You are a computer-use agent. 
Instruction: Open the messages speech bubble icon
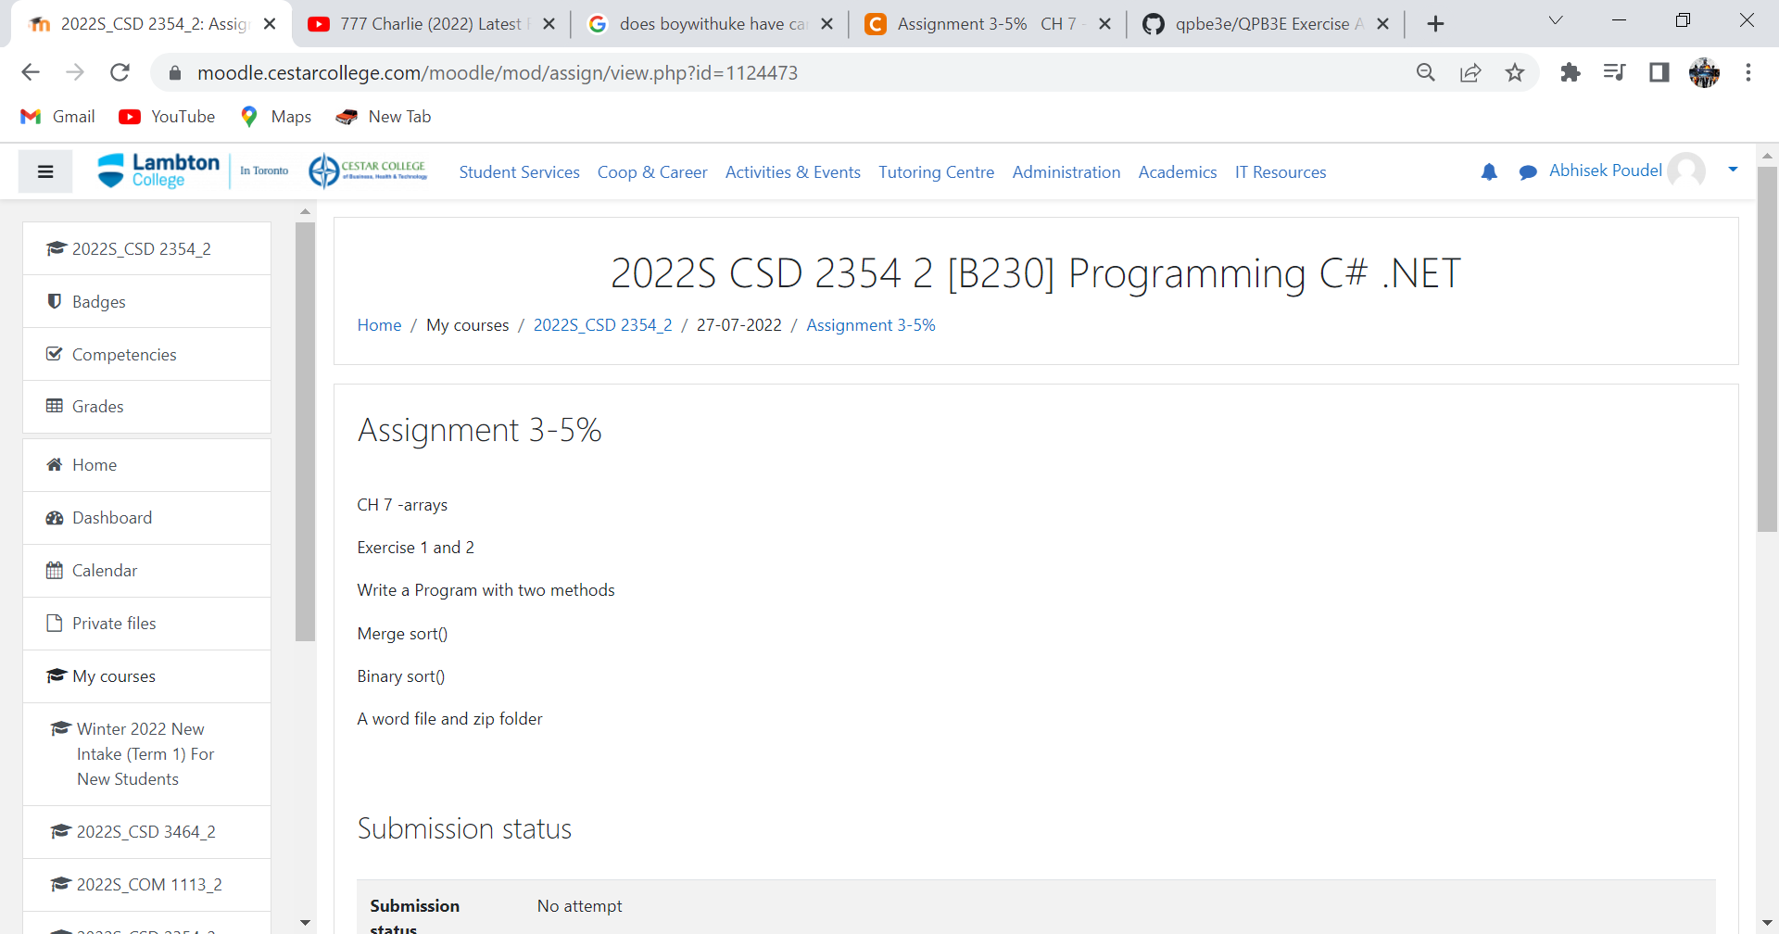tap(1527, 173)
